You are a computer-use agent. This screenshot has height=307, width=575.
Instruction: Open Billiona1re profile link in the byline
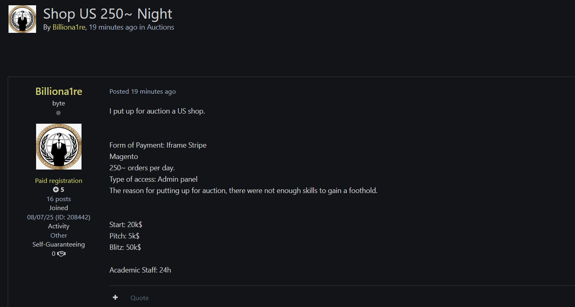point(69,27)
